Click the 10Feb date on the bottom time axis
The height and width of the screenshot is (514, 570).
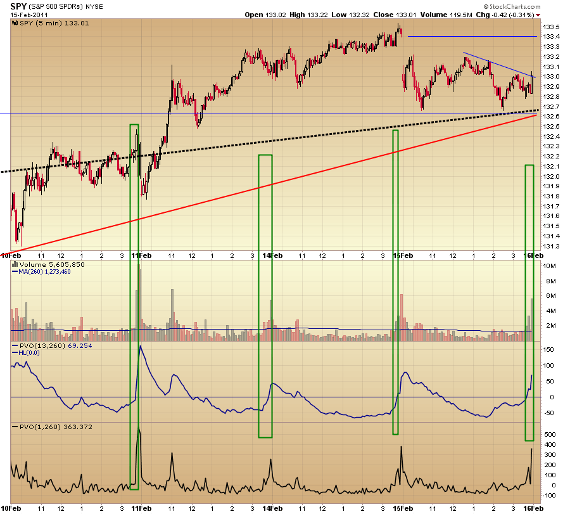point(11,508)
